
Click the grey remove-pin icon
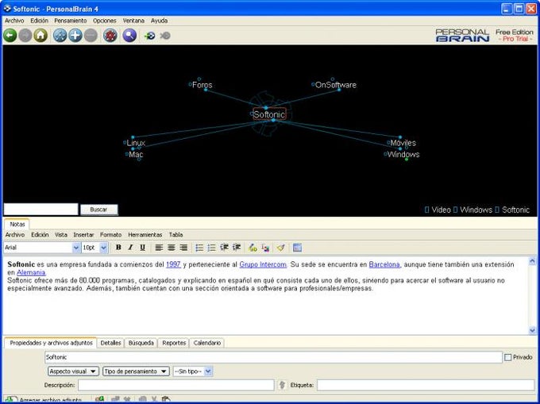point(165,36)
